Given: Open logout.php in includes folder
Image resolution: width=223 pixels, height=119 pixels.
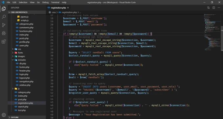Looking at the screenshot, I should coord(25,78).
